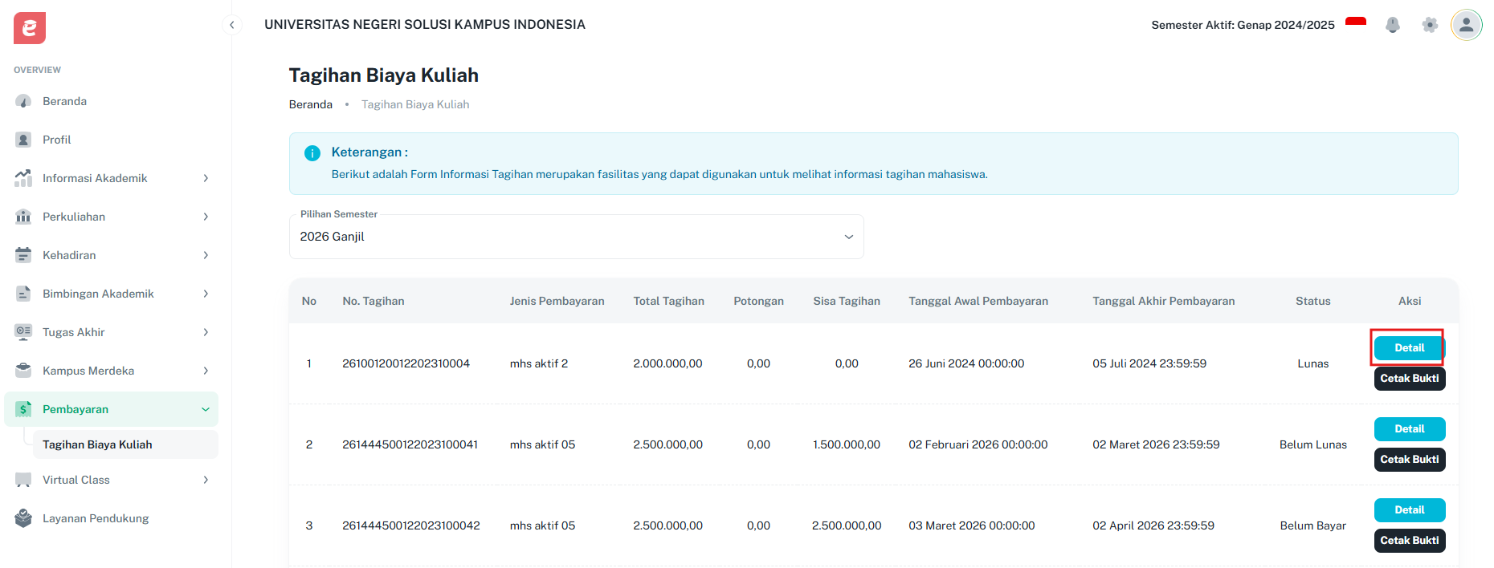Click the 'Belum Bayar' status cell
1494x568 pixels.
point(1312,525)
